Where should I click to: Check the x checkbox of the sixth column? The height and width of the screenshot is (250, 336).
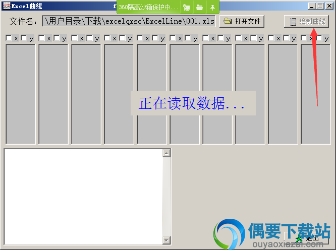click(x=173, y=38)
